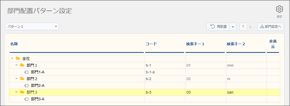290x106 pixels.
Task: Open the 再配置 split-button dropdown arrow
Action: (x=233, y=27)
